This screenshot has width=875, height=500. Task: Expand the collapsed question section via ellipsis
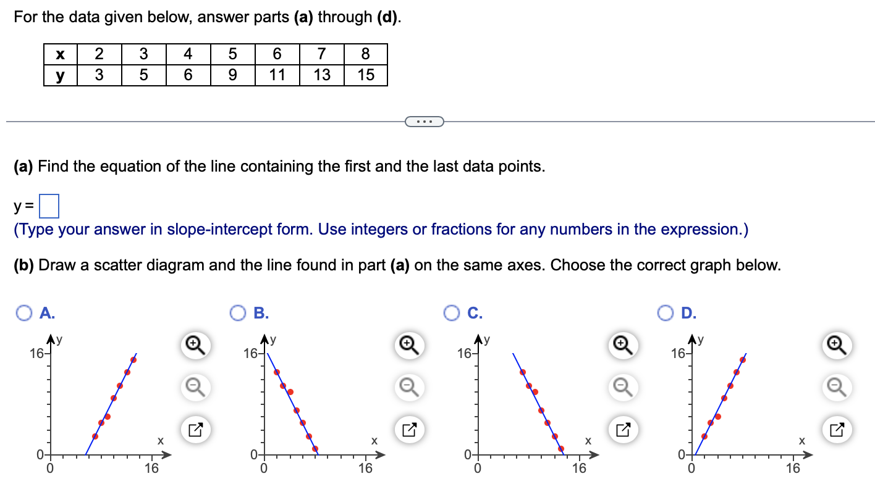click(x=425, y=121)
